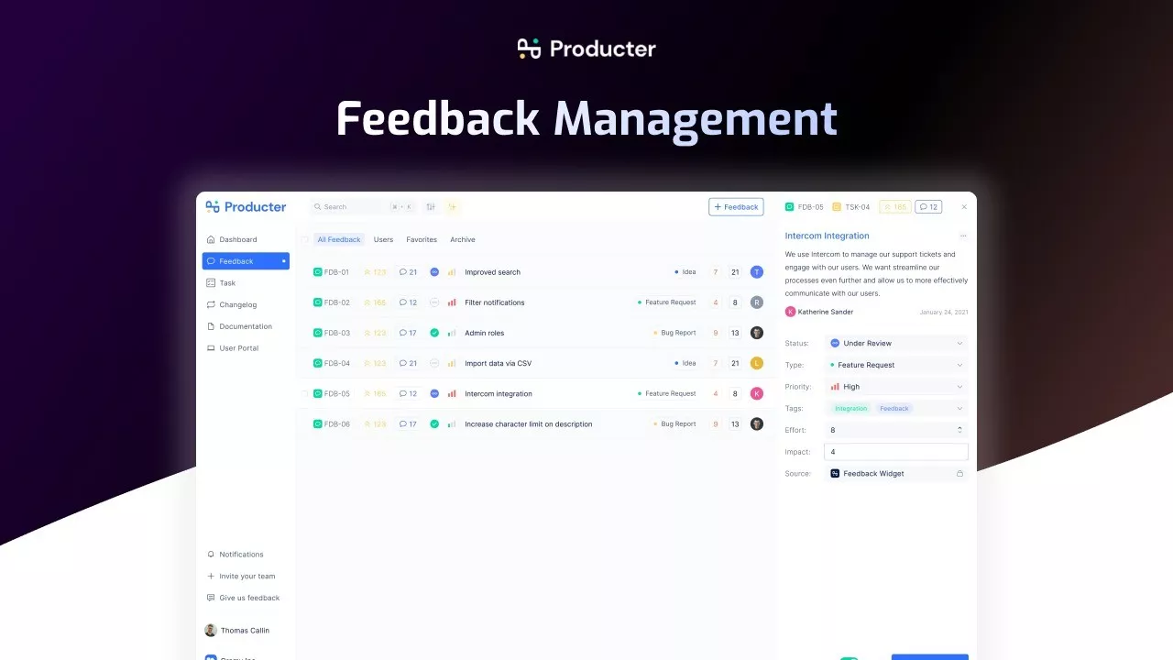Switch to the Favorites tab
This screenshot has height=660, width=1173.
point(422,240)
